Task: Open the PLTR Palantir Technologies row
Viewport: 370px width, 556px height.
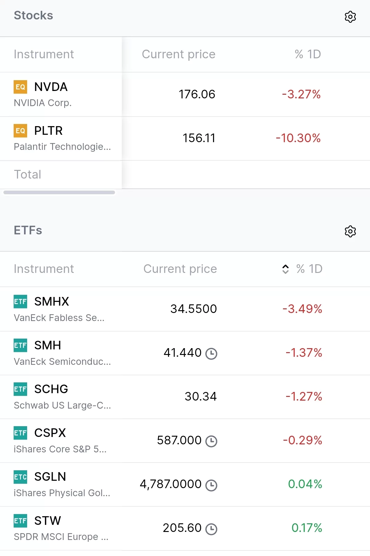Action: tap(185, 138)
